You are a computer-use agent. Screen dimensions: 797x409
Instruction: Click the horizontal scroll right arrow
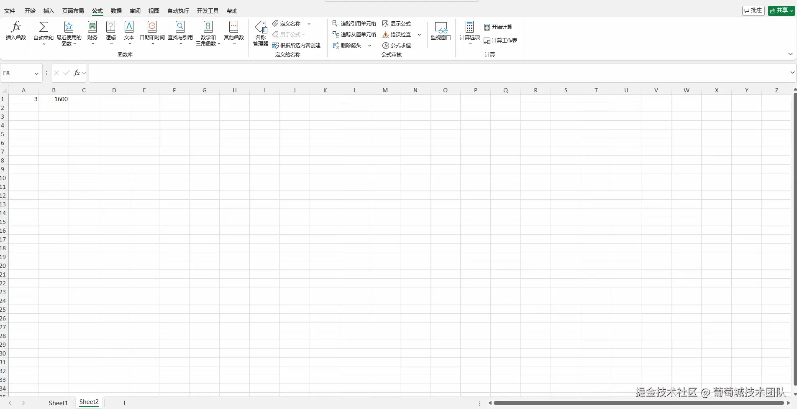(x=789, y=403)
